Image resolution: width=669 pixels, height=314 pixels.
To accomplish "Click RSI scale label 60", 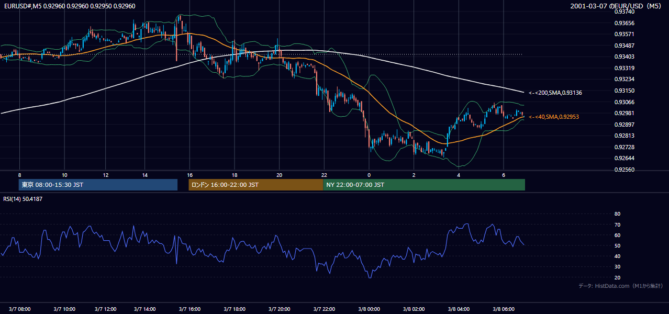I will coord(617,235).
